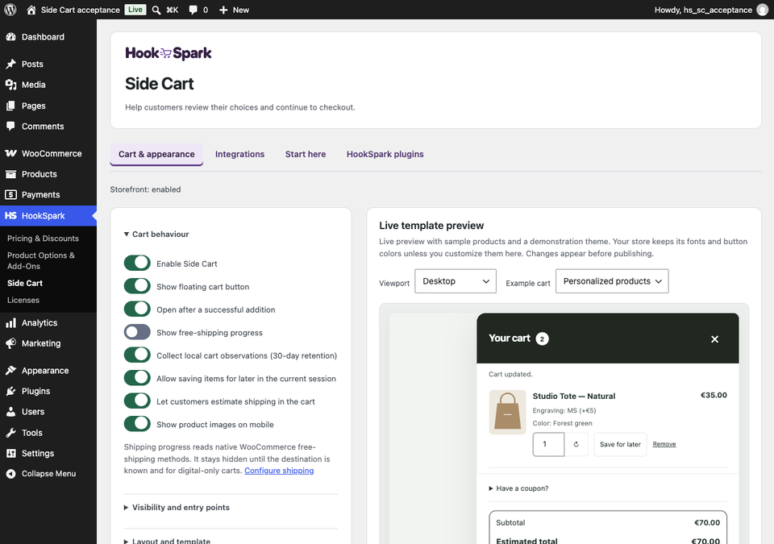Enable Show free-shipping progress toggle
Screen dimensions: 774x544
[x=137, y=332]
